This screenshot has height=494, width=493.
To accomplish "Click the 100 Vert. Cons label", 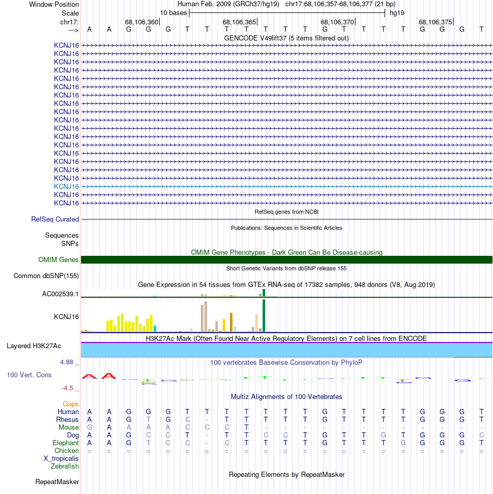I will (29, 375).
